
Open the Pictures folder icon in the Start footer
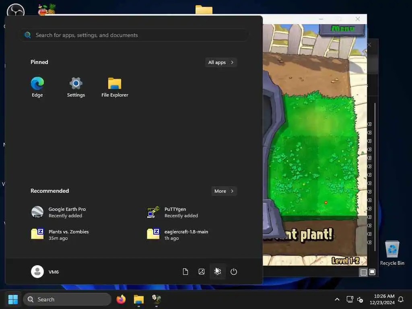tap(202, 272)
